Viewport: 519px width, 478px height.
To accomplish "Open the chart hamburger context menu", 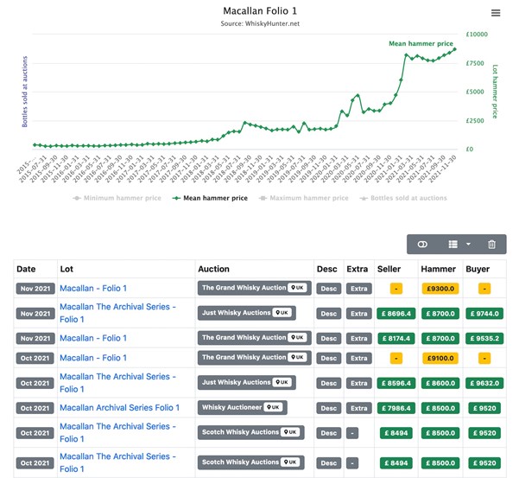I will 496,13.
